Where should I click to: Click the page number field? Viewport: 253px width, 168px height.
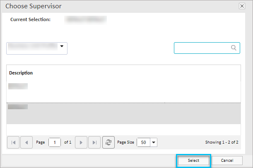(55, 142)
